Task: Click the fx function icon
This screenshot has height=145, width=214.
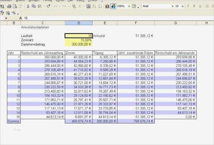Action: click(x=21, y=18)
